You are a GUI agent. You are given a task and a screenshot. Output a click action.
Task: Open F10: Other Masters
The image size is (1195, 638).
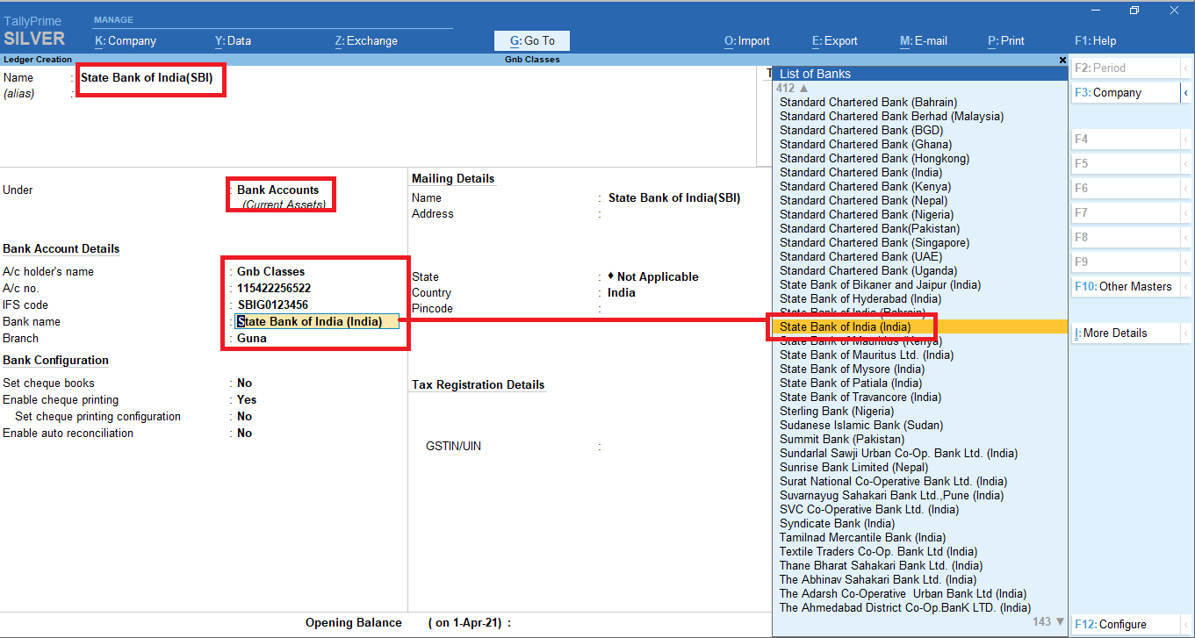tap(1124, 286)
